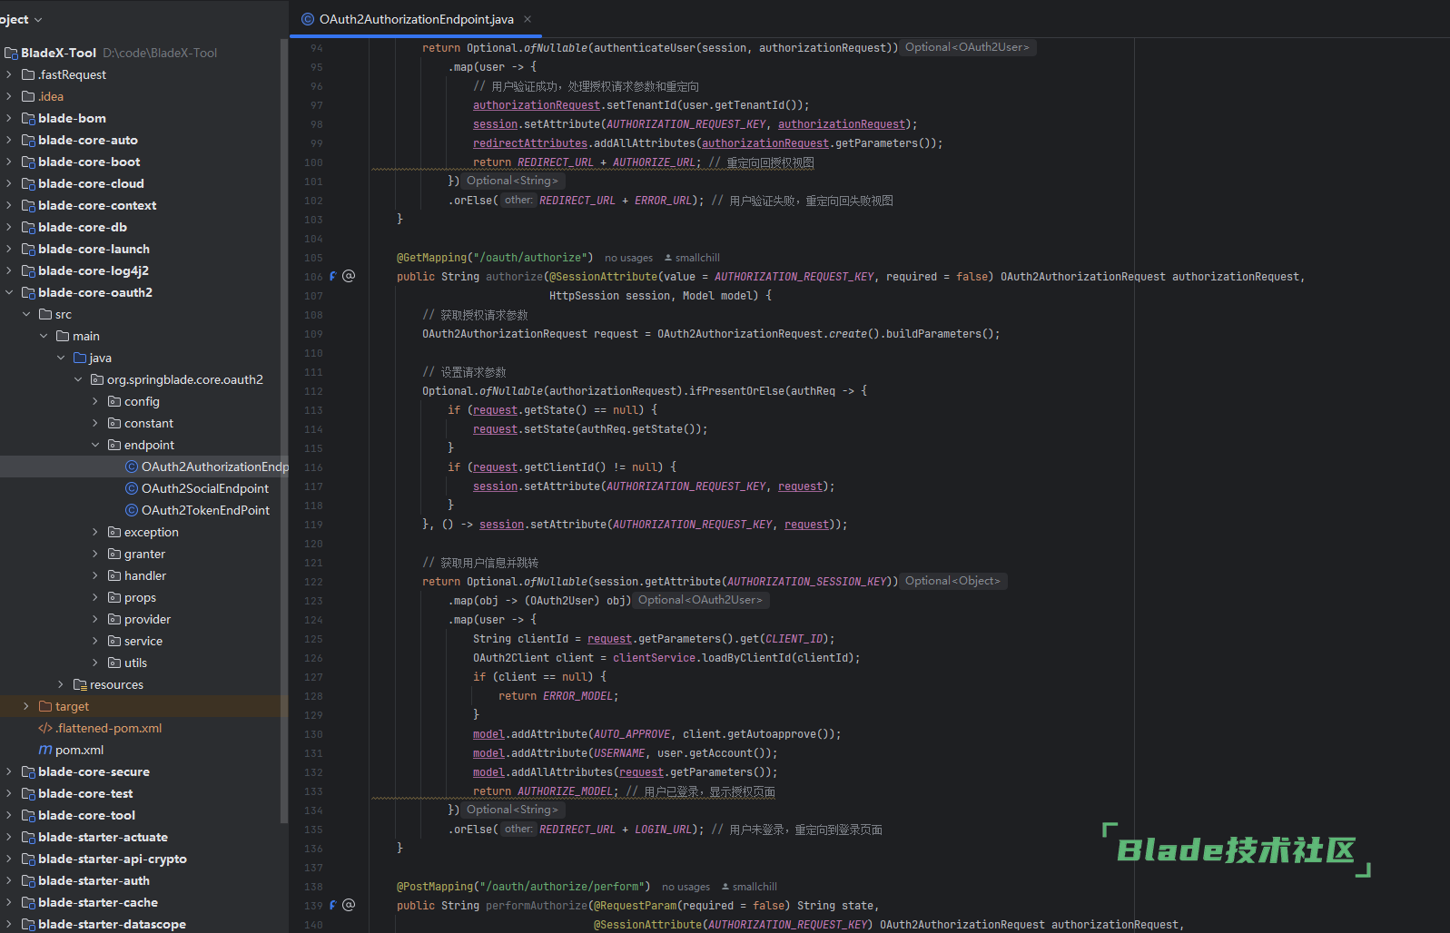
Task: Click the line 106 request-mapping gutter icon
Action: click(x=349, y=276)
